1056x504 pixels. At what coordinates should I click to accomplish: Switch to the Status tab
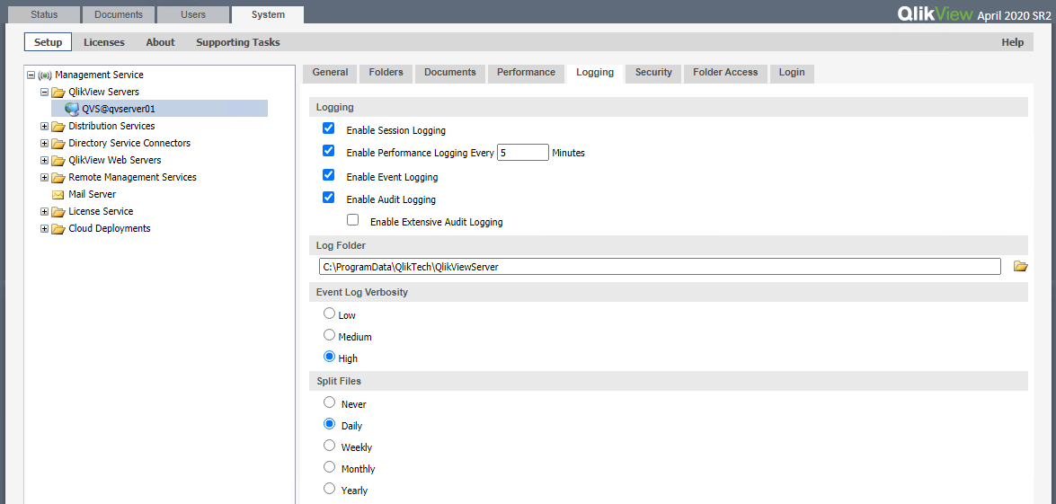click(44, 14)
